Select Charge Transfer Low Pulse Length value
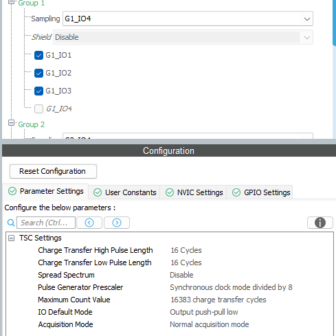The height and width of the screenshot is (336, 336). [186, 262]
